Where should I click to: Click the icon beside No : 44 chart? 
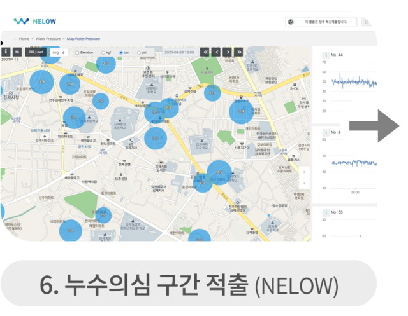(326, 55)
